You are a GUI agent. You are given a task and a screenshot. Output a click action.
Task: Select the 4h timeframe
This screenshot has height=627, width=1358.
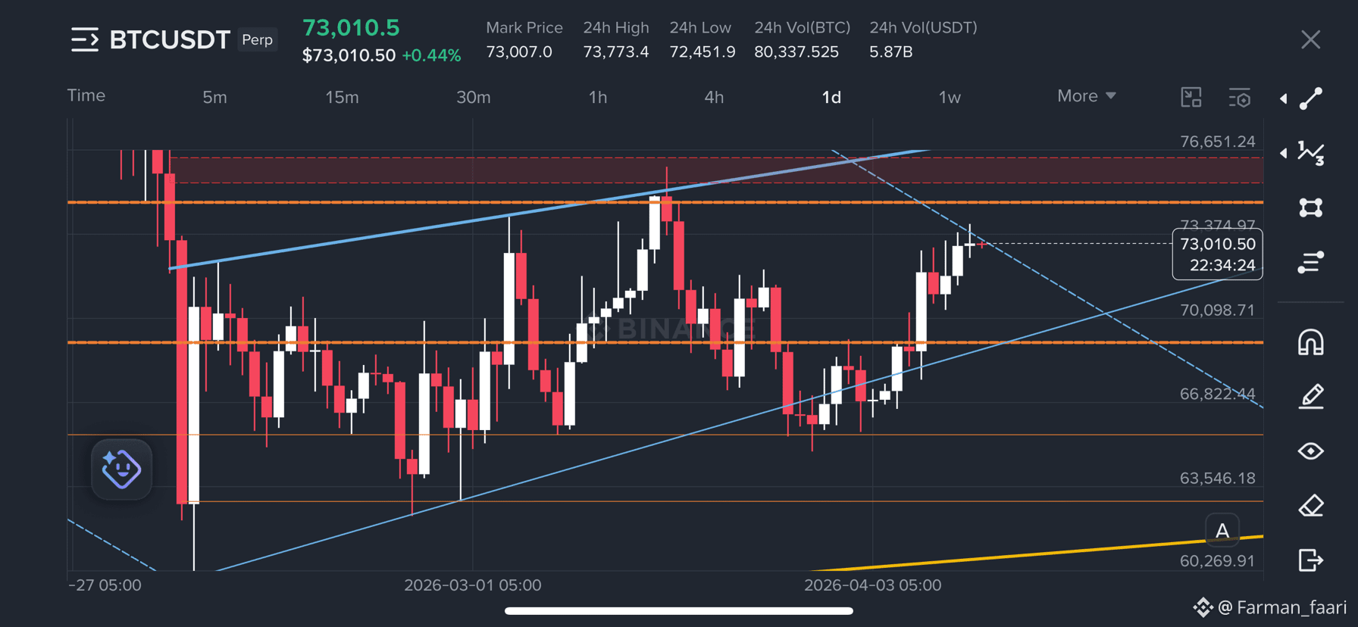(x=714, y=98)
